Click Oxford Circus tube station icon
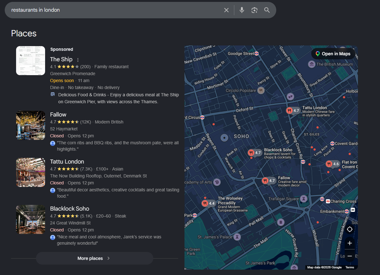This screenshot has width=380, height=275. [x=202, y=117]
